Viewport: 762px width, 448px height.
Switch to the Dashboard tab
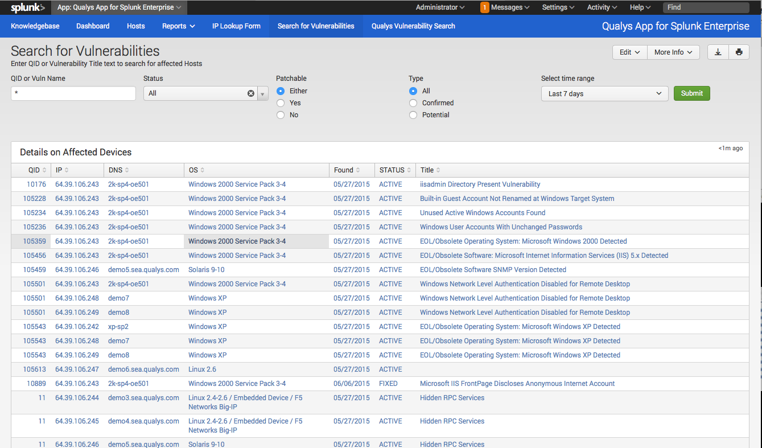[x=93, y=26]
